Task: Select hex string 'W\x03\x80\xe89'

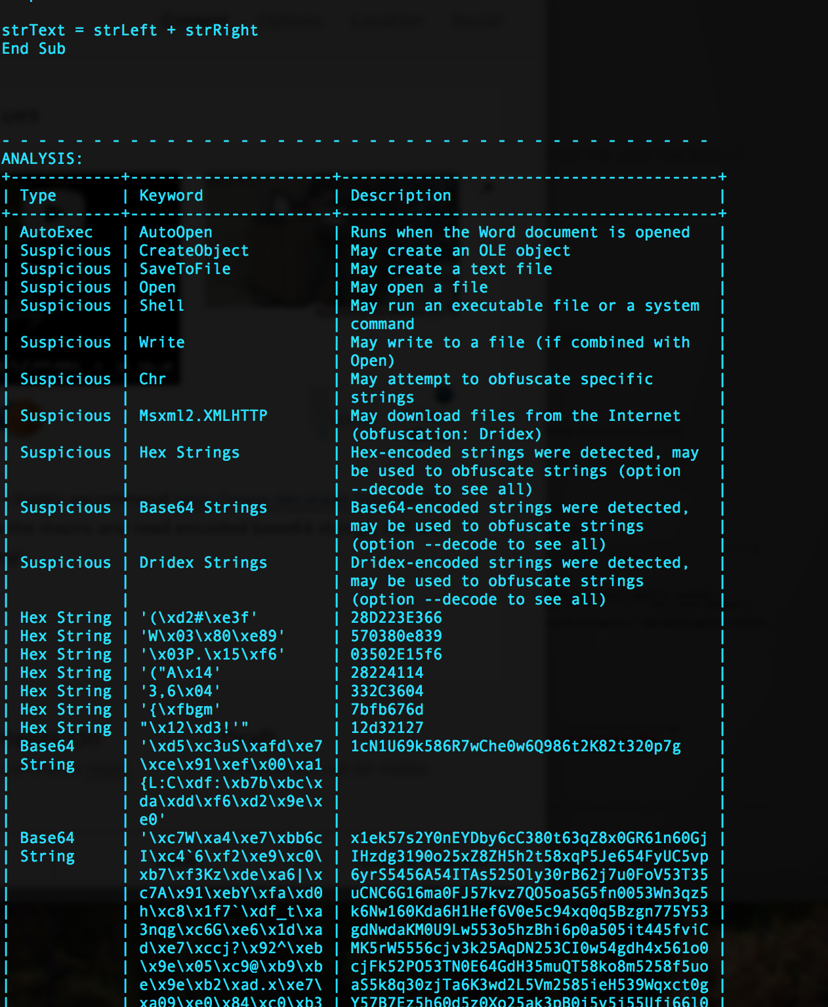Action: [213, 636]
